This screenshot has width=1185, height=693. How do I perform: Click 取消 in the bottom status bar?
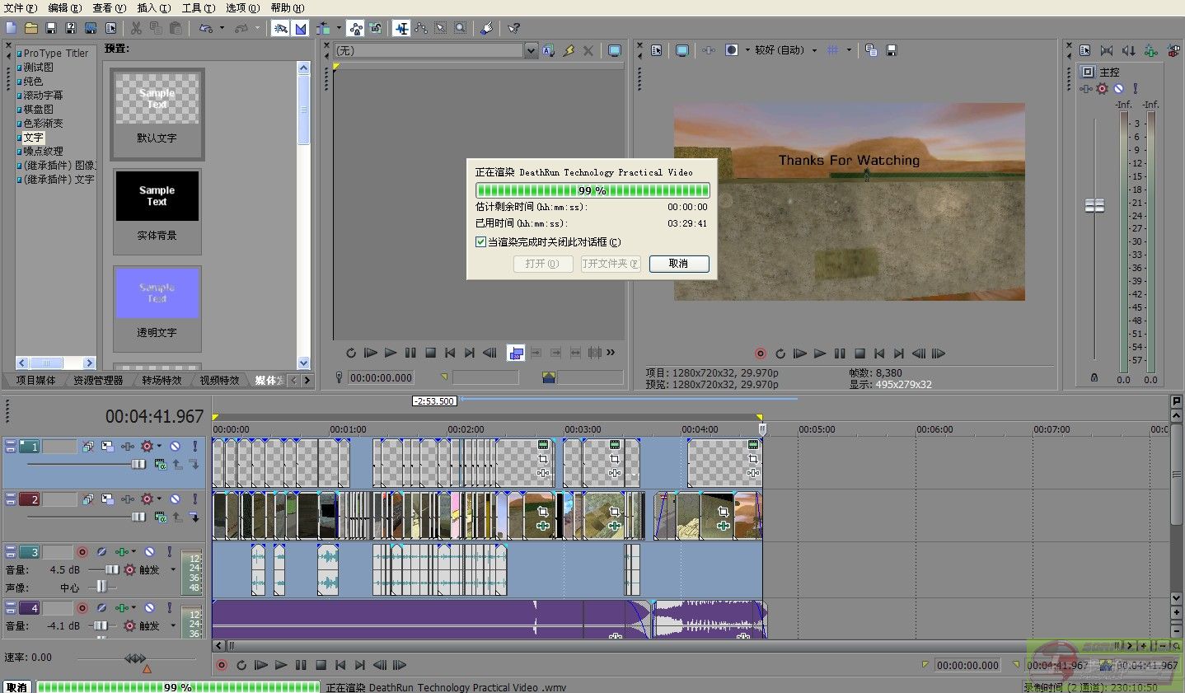click(x=16, y=686)
